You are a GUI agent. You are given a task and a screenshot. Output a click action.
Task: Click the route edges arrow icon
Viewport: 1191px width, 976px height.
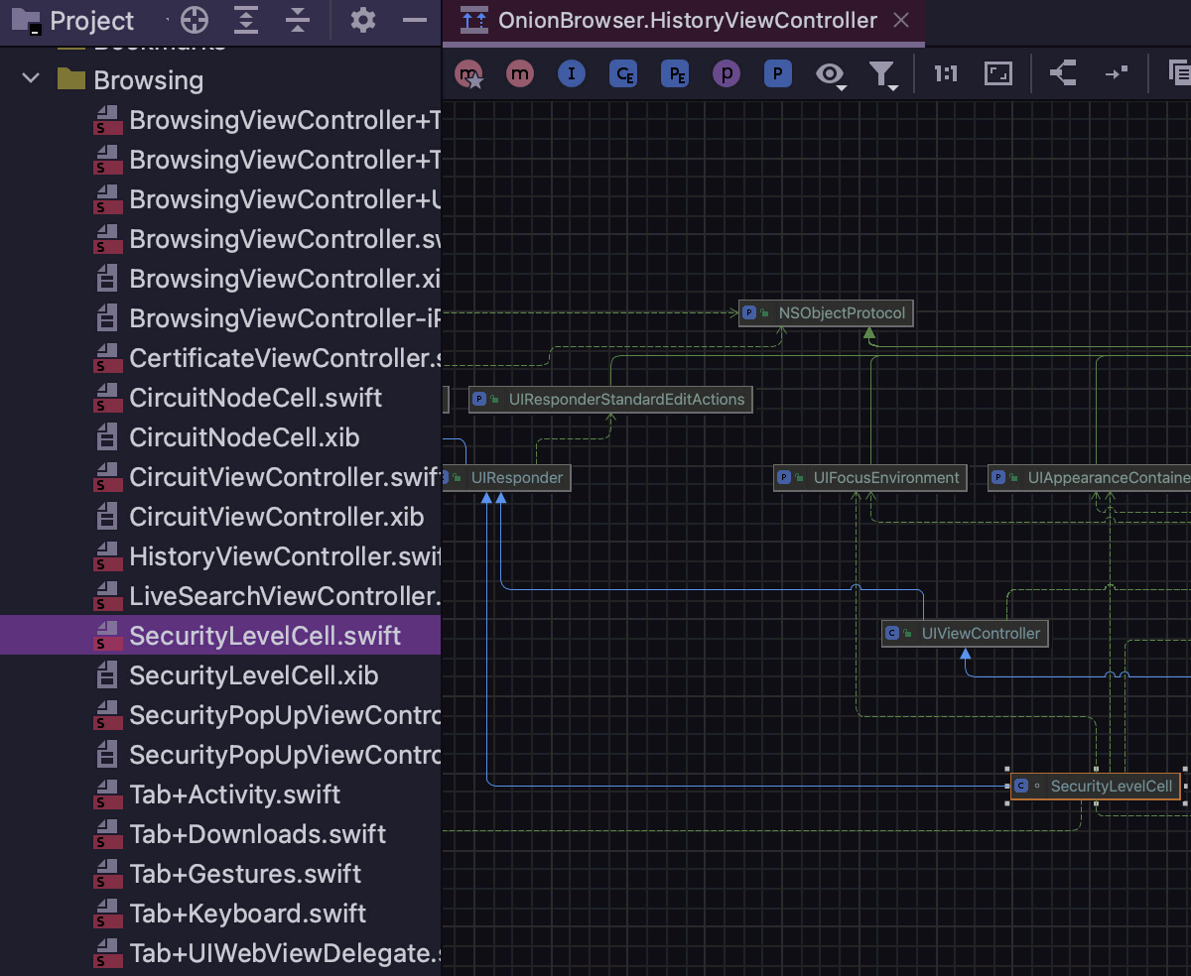(x=1116, y=73)
